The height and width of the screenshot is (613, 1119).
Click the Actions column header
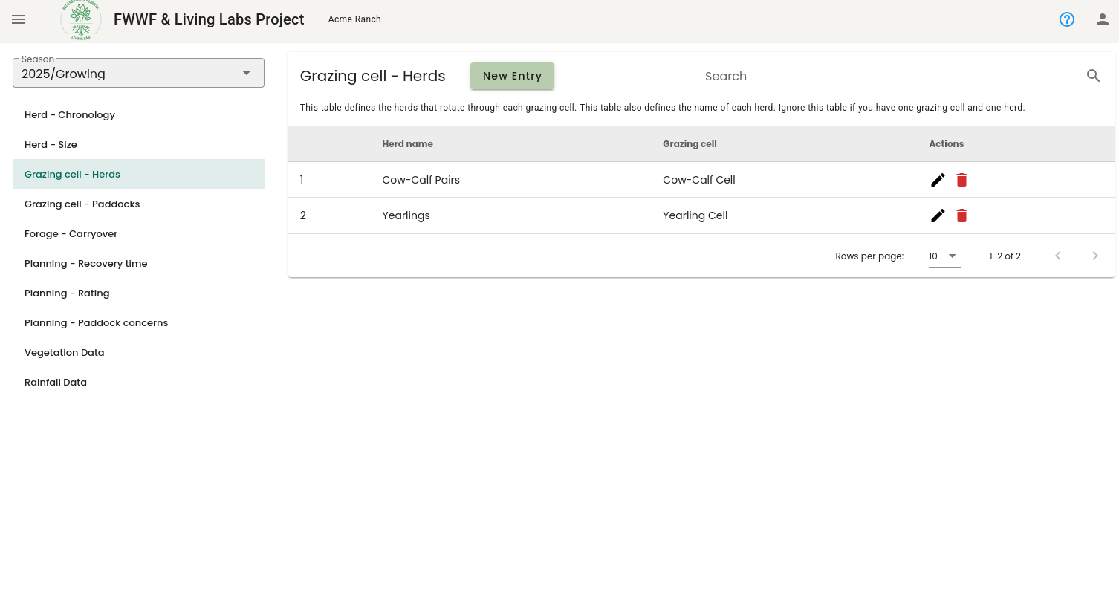tap(946, 144)
